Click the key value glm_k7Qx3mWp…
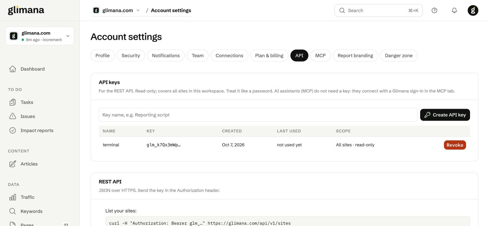489x226 pixels. (164, 145)
